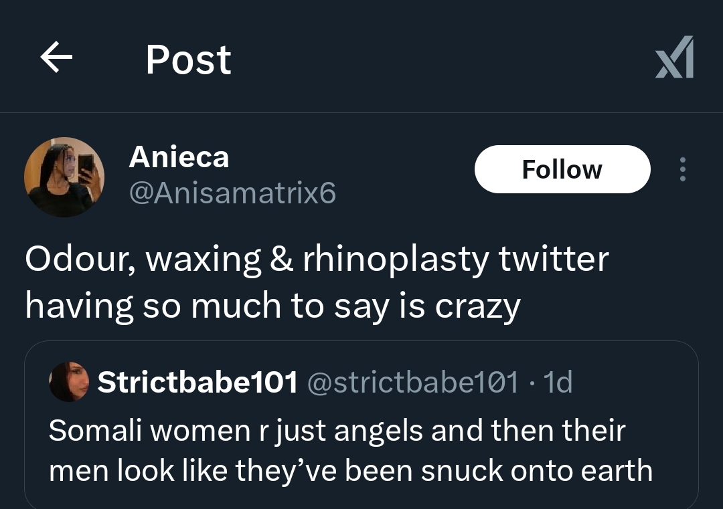The image size is (723, 509).
Task: Tap the "Odour, waxing & rhinoplasty twitter" text line
Action: click(x=316, y=259)
